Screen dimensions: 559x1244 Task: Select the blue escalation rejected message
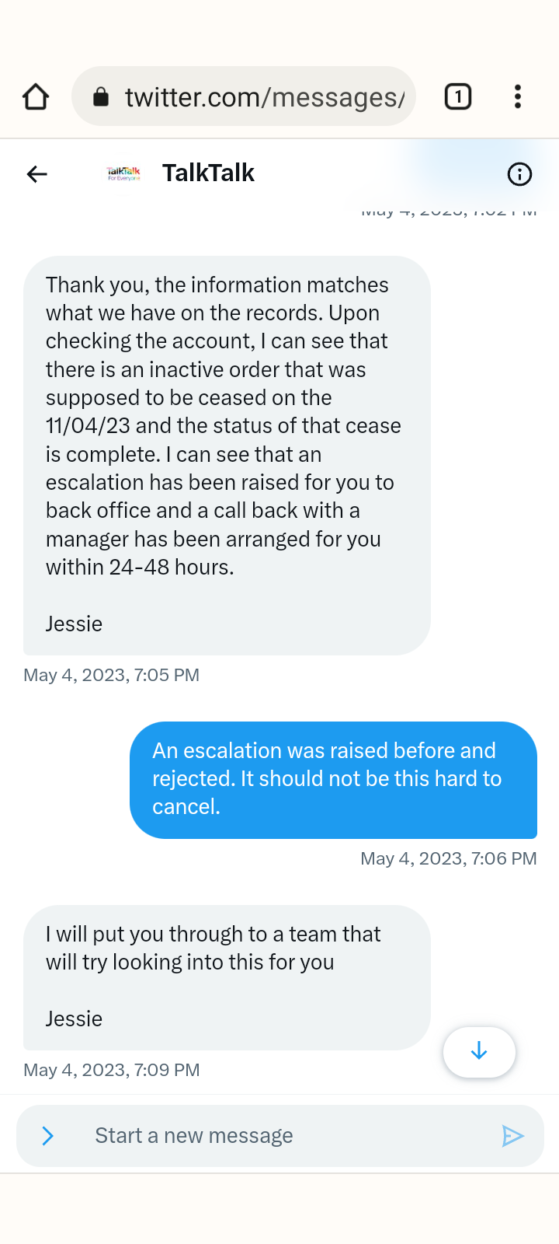tap(333, 779)
